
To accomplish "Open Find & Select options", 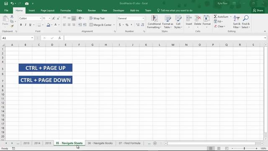I will click(246, 22).
